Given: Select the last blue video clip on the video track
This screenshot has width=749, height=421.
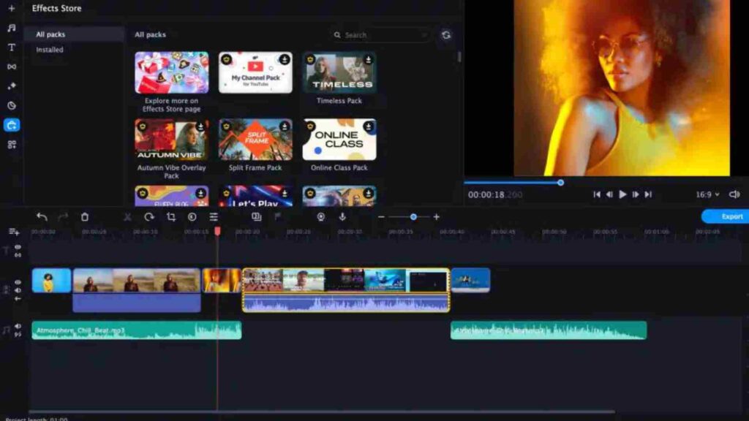Looking at the screenshot, I should (x=470, y=280).
